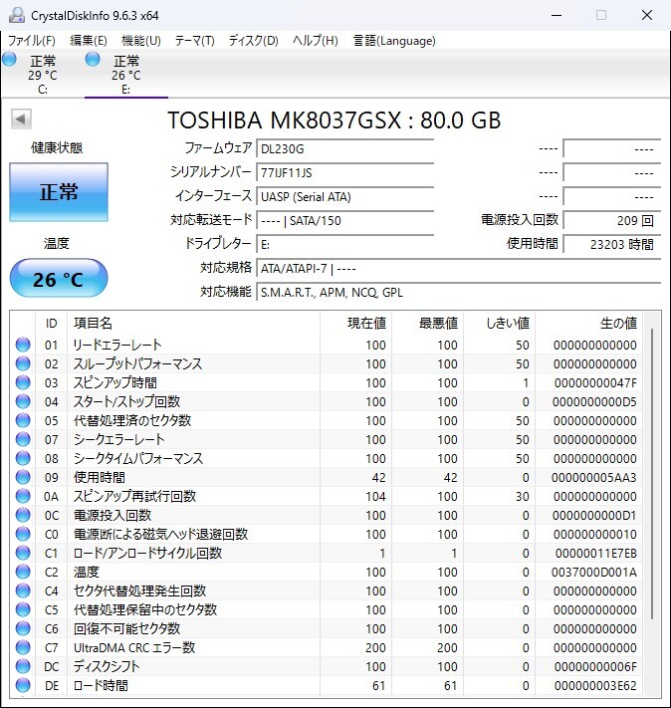Click status orb for row C5 代替処理保留中のセクタ数
This screenshot has height=708, width=671.
click(x=23, y=609)
